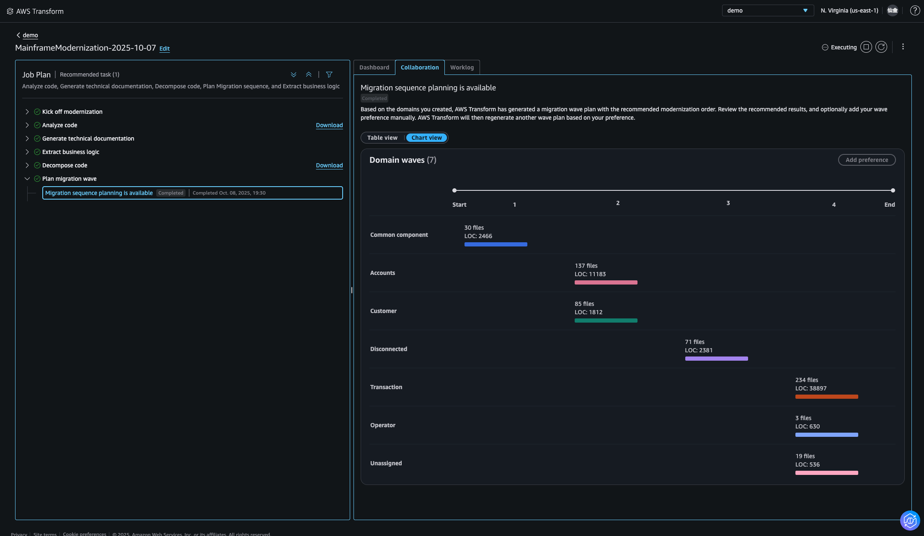Expand the Decompose code task
The height and width of the screenshot is (536, 924).
point(27,165)
